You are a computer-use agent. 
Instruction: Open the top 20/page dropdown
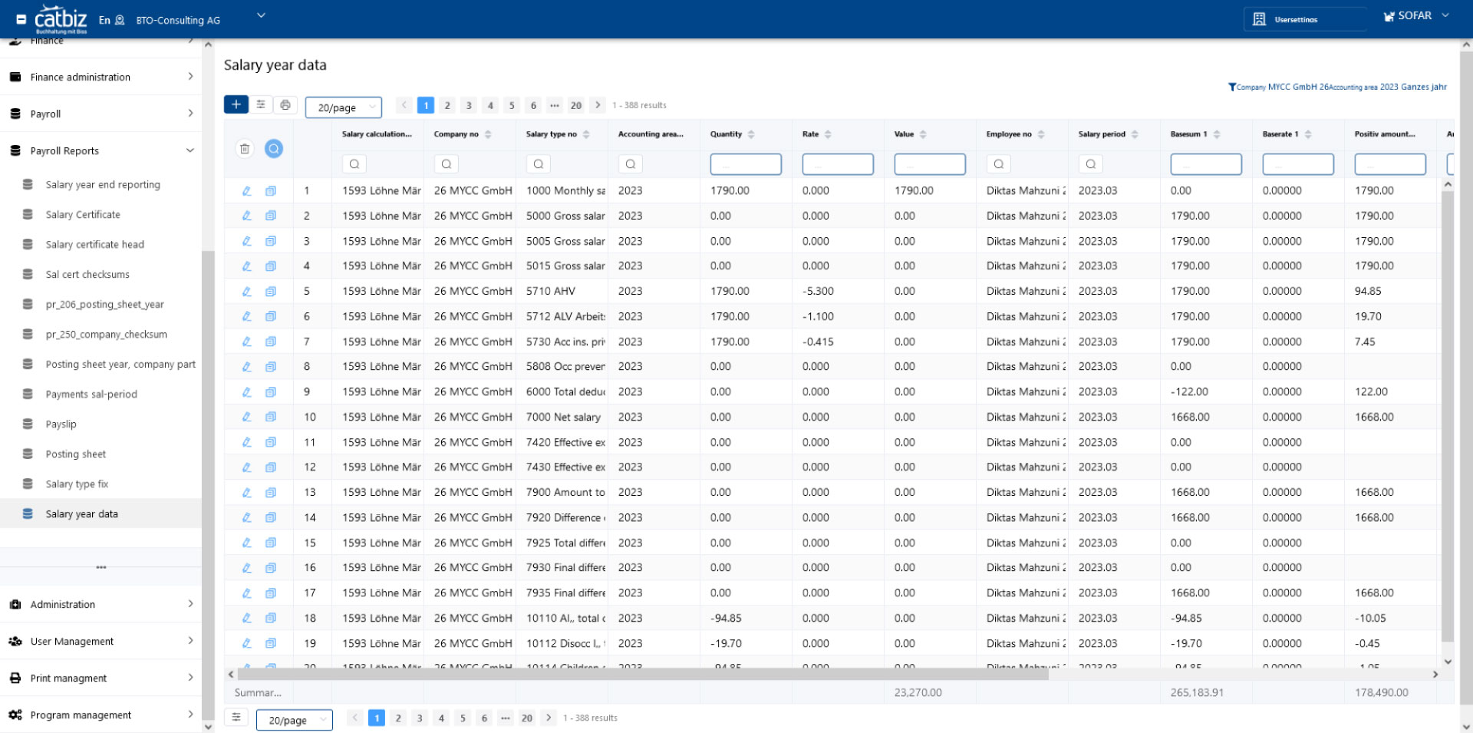click(344, 107)
